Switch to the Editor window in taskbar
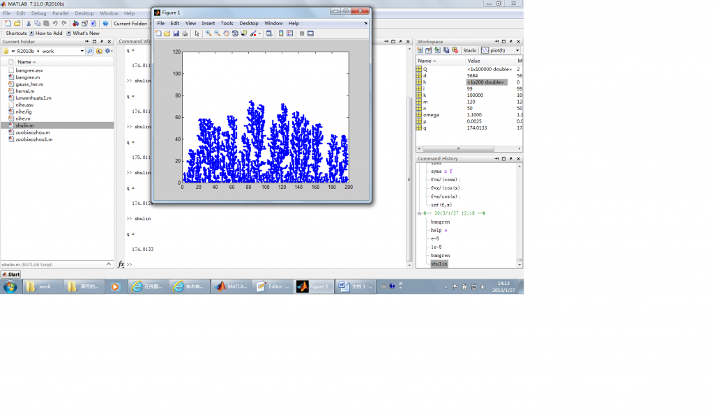 coord(273,286)
